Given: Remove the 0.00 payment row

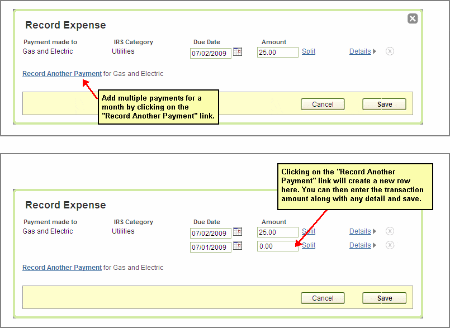Looking at the screenshot, I should (390, 245).
